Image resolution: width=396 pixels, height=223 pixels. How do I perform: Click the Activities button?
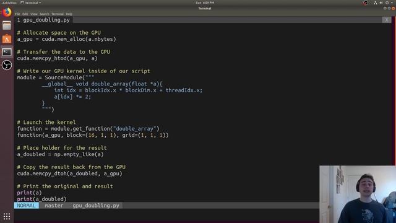pos(9,2)
